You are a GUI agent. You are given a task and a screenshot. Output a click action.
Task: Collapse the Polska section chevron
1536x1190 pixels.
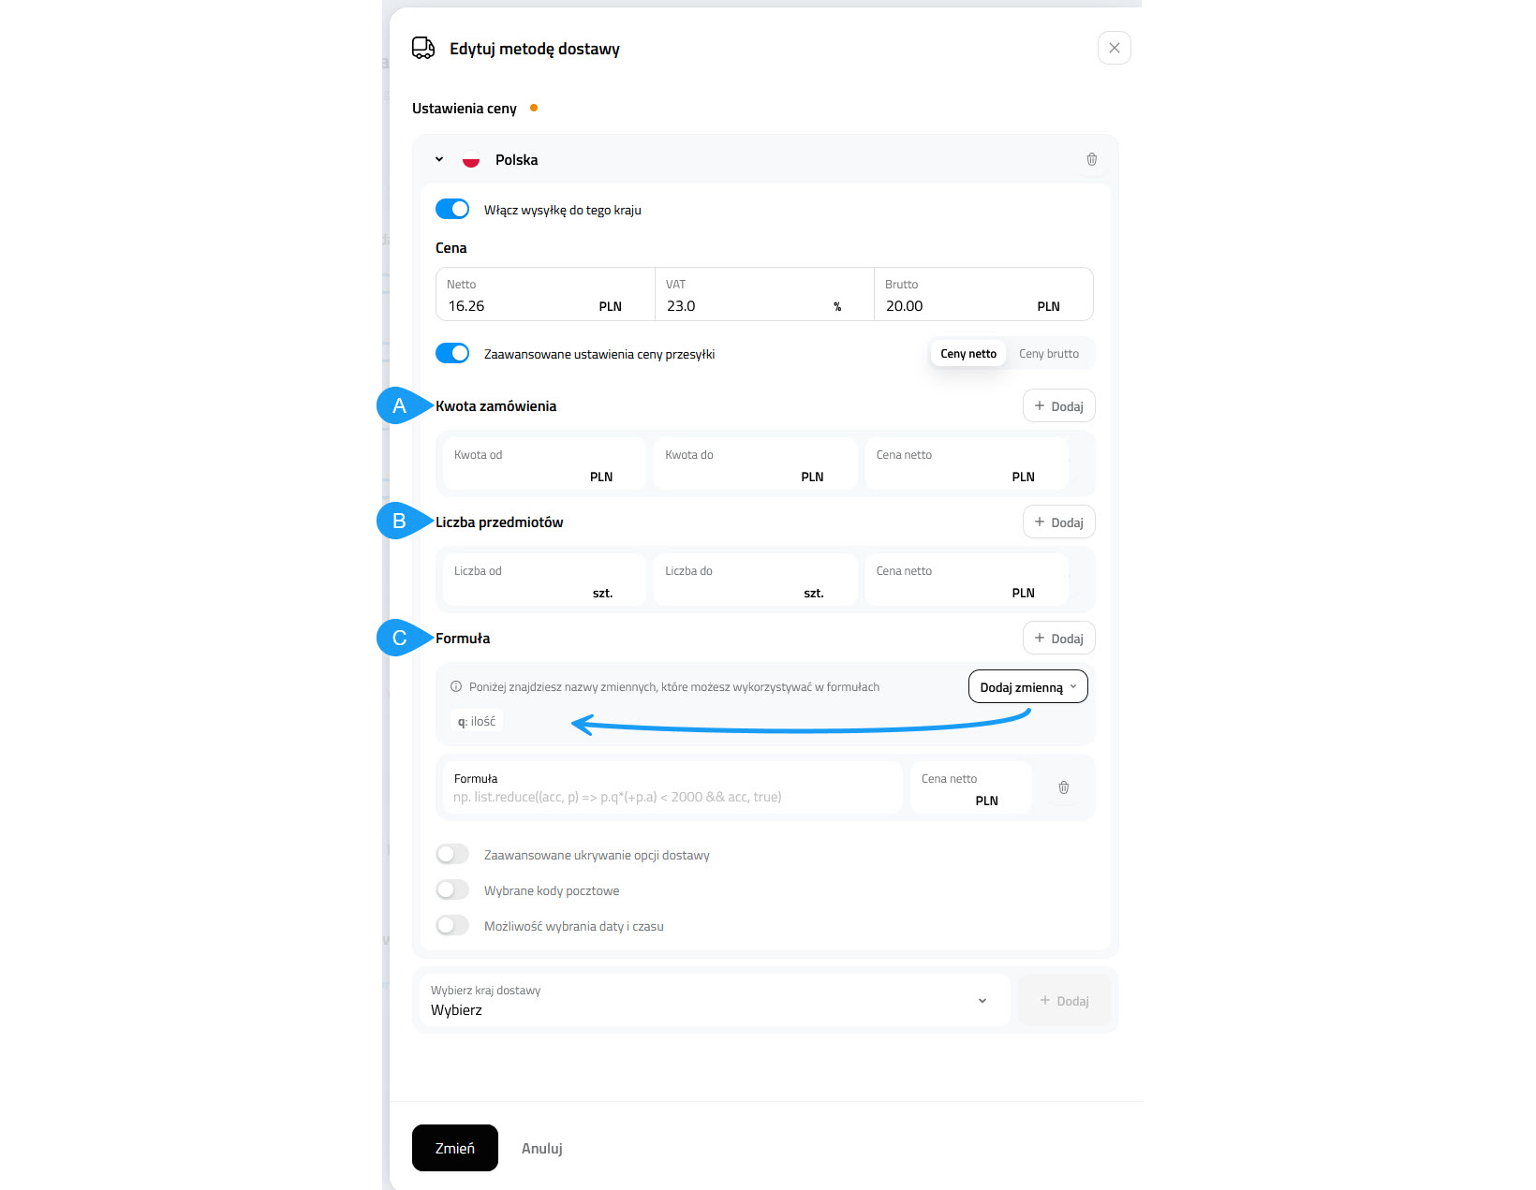pos(439,159)
